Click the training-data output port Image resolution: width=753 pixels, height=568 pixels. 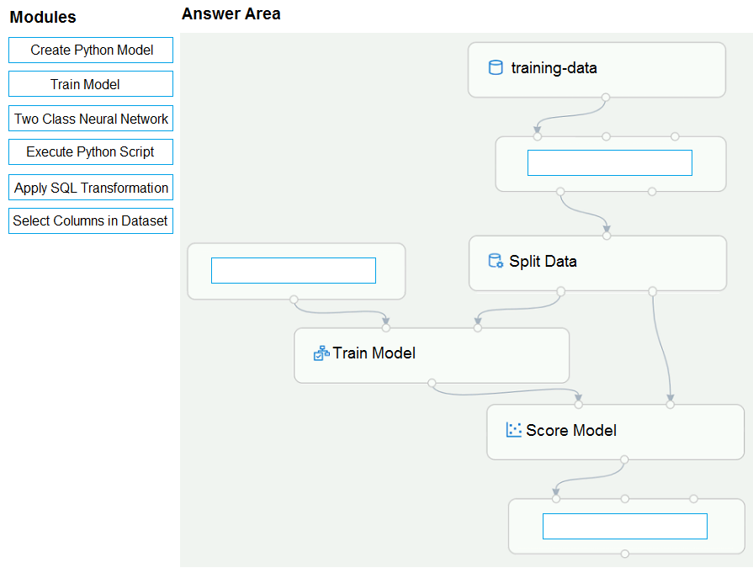[x=606, y=98]
